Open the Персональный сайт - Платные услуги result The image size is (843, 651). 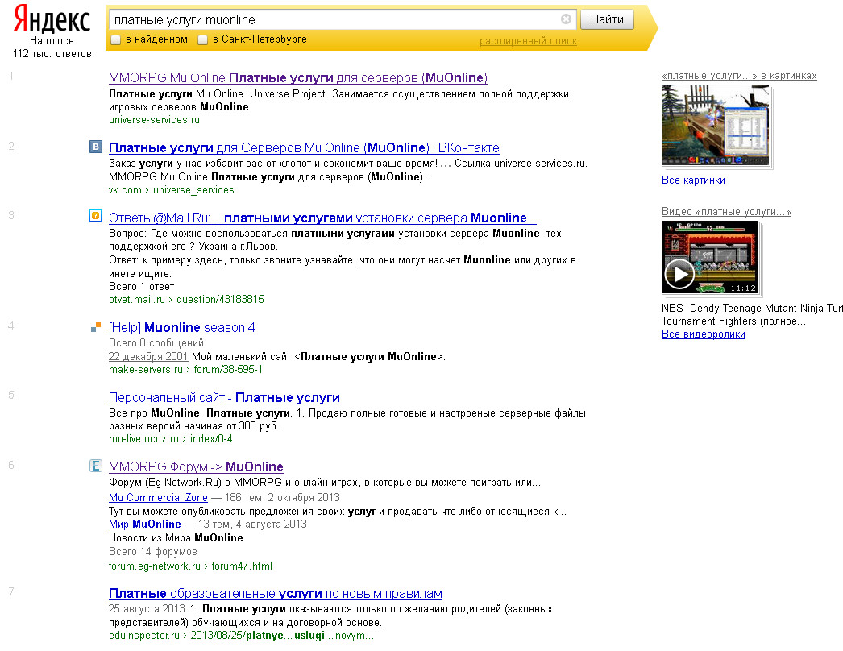pos(224,398)
